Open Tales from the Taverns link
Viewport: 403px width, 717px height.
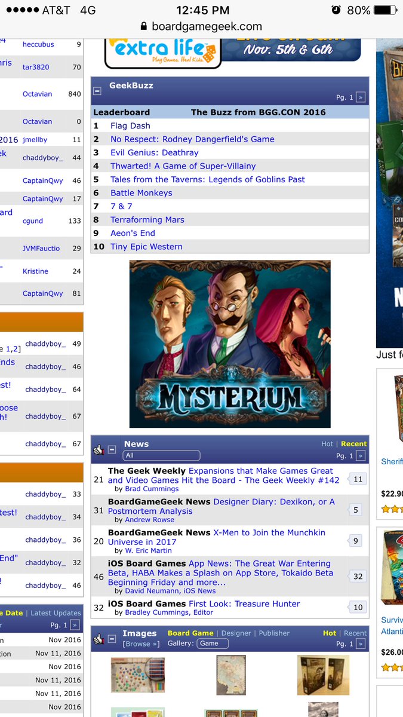[x=208, y=179]
